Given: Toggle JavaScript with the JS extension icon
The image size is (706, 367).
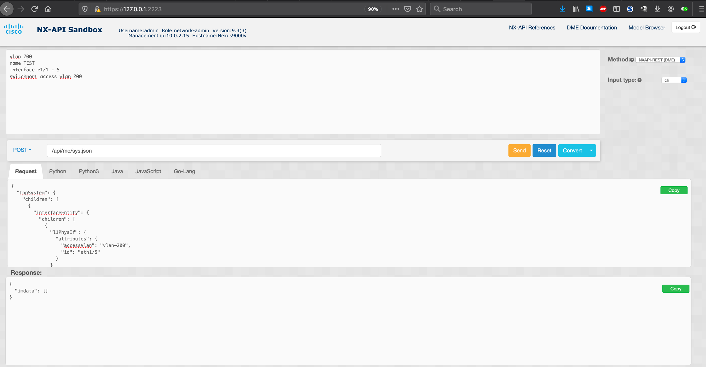Looking at the screenshot, I should coord(684,9).
